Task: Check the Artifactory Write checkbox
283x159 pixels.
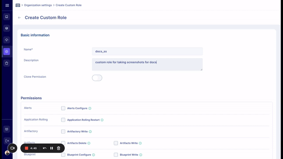Action: tap(63, 131)
